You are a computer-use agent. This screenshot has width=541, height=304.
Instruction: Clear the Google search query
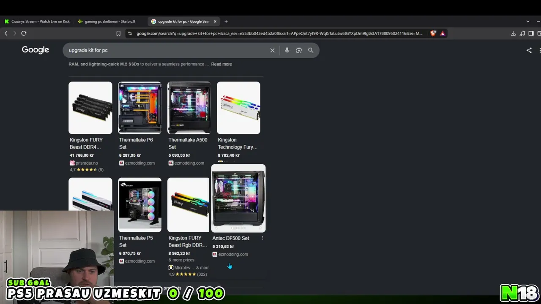click(272, 50)
